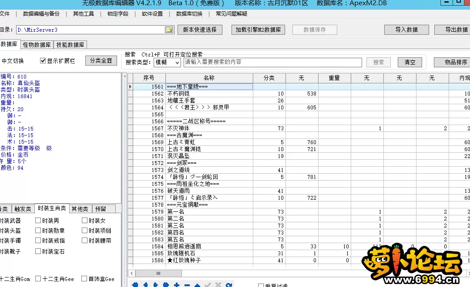Click the 分类全显 button
The width and height of the screenshot is (470, 287).
point(101,61)
